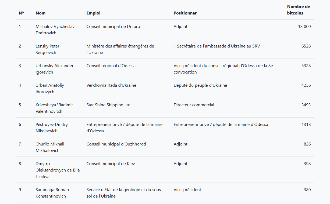Click the "Emploi" column header

pos(93,13)
